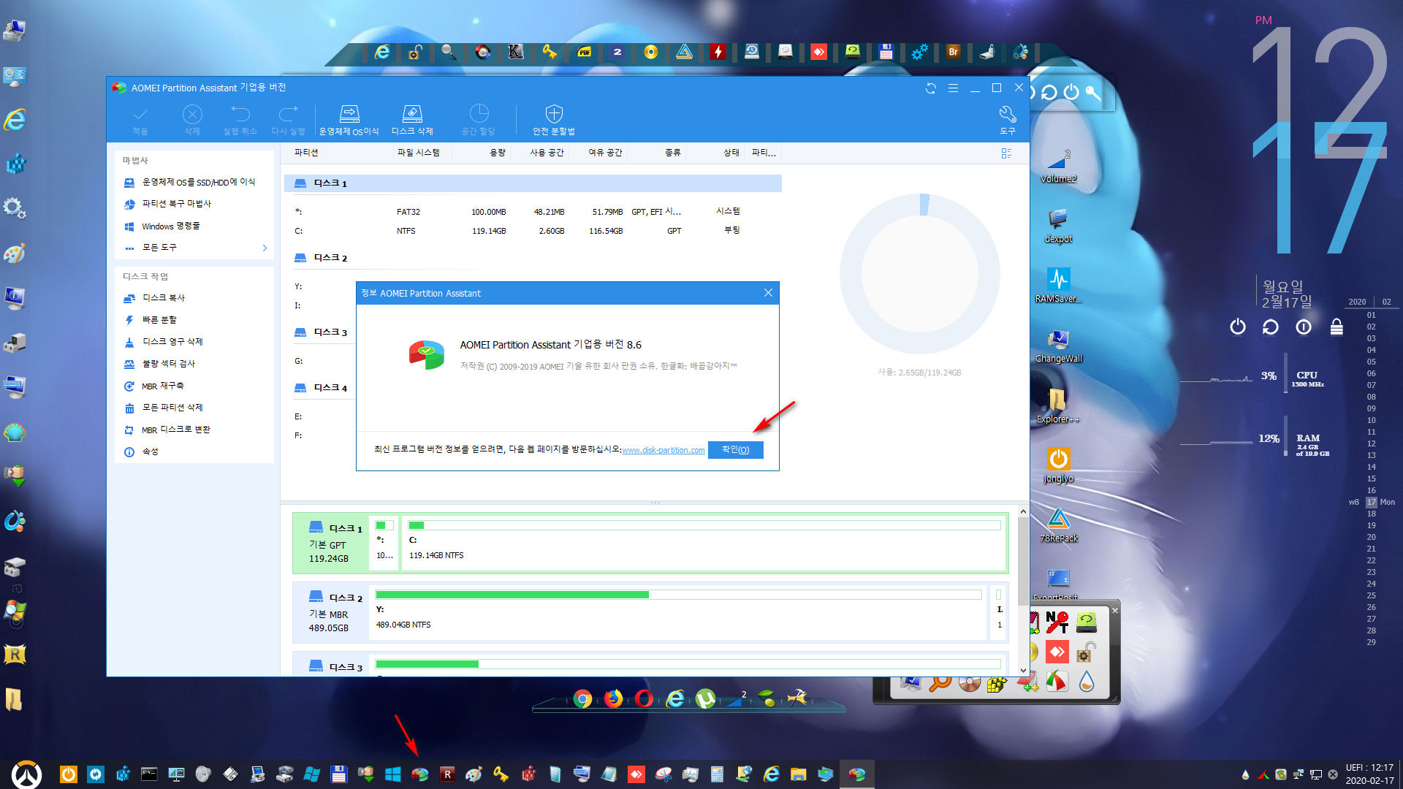Screen dimensions: 1403x789
Task: Click the lock icon in desktop widget
Action: tap(1337, 327)
